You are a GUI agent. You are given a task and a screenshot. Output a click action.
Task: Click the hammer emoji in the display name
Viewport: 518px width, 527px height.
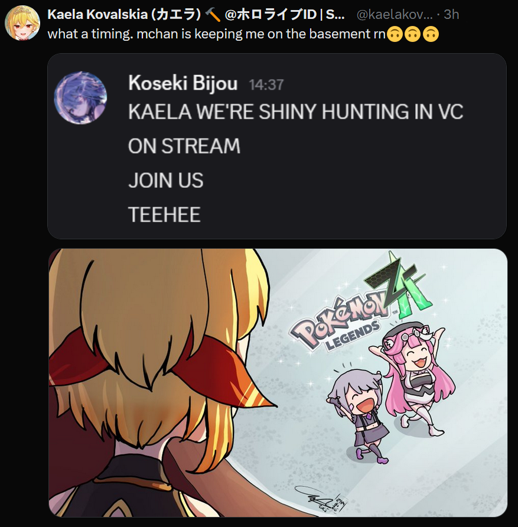pyautogui.click(x=213, y=15)
